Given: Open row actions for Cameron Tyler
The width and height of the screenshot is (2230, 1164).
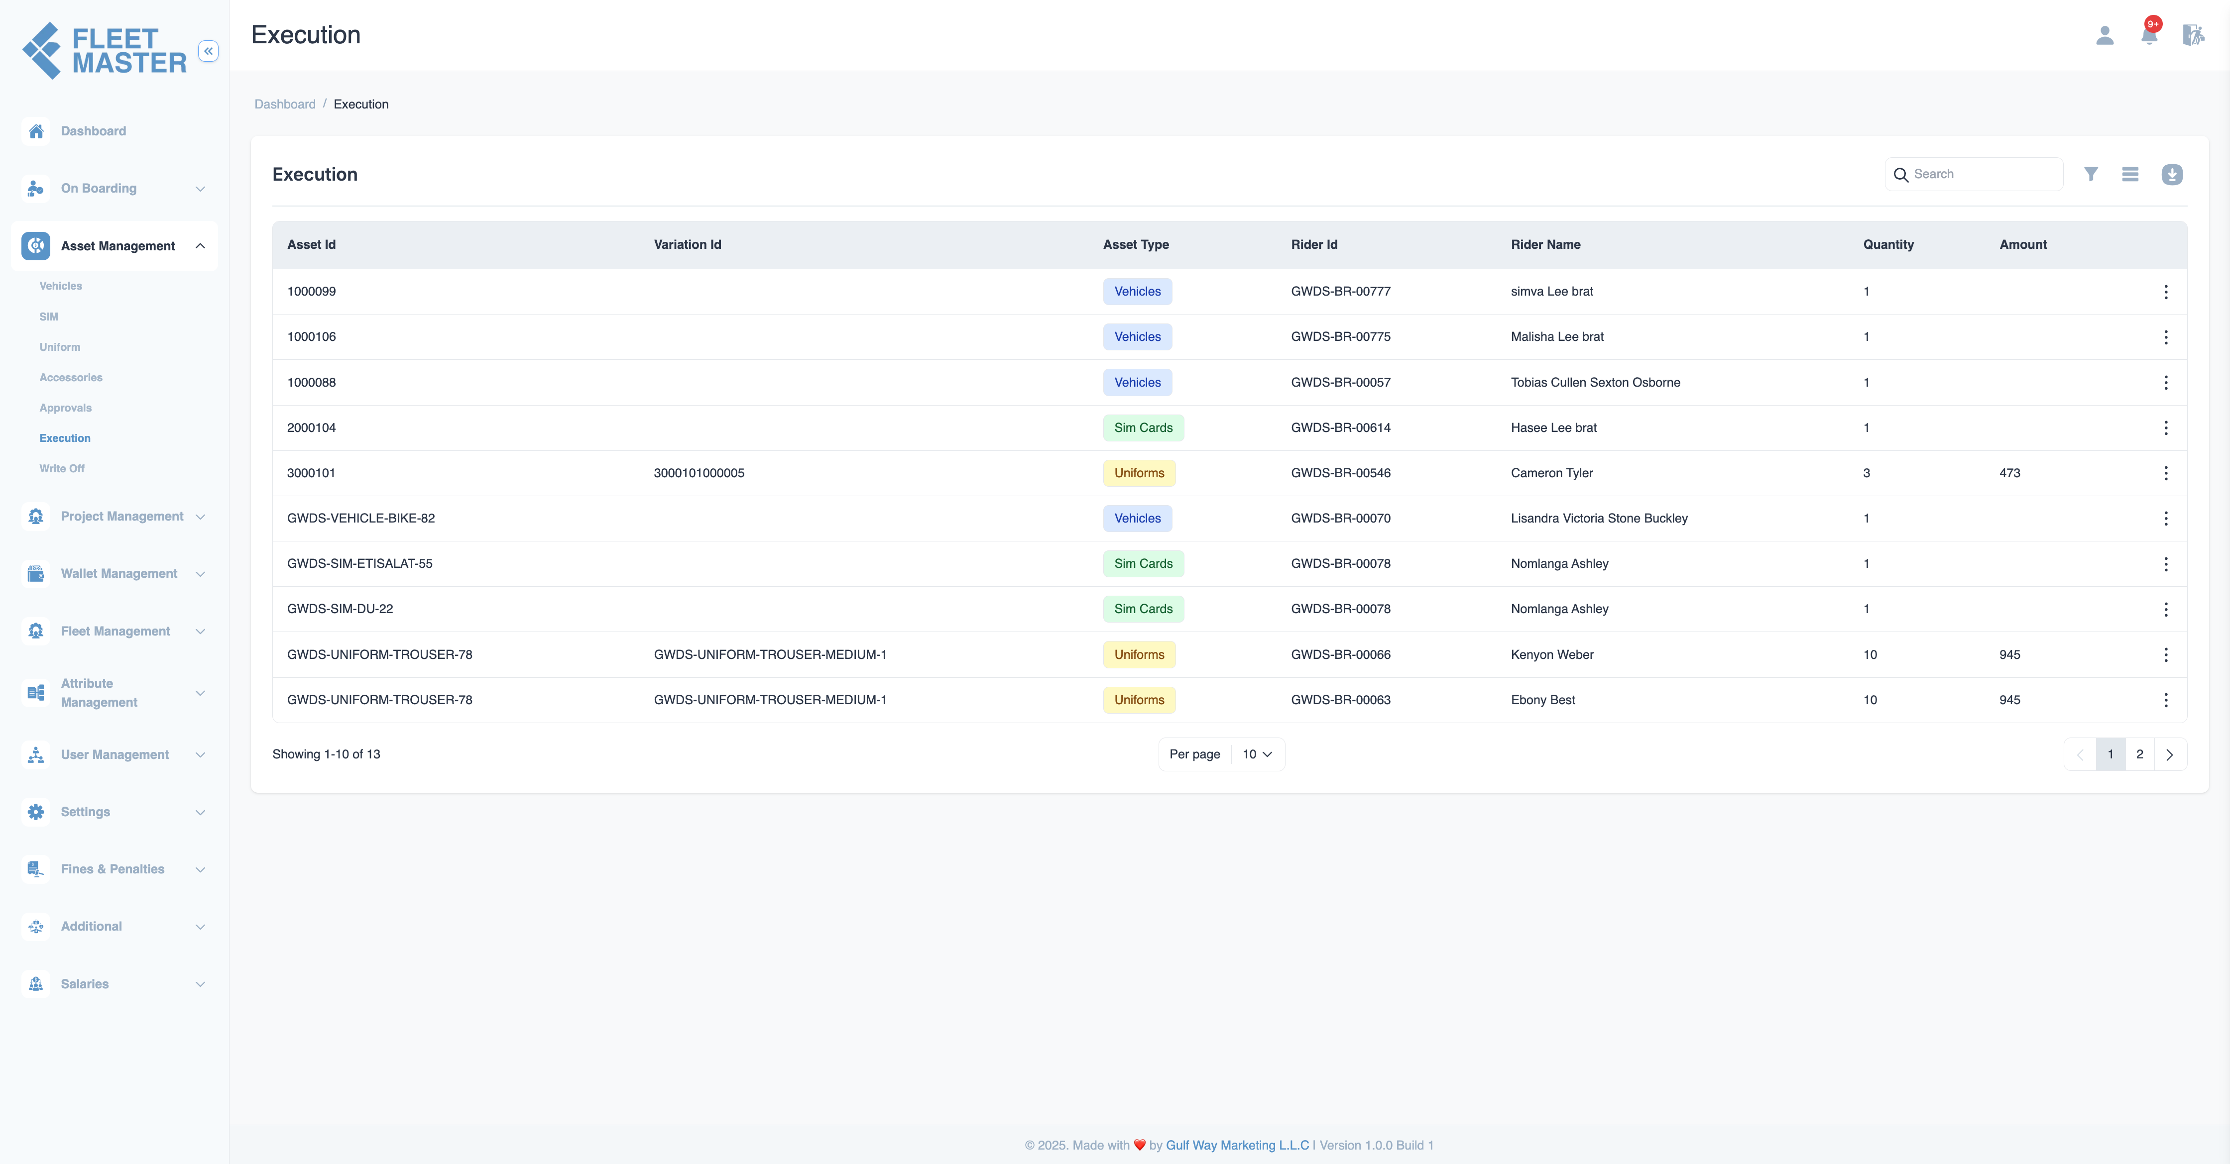Looking at the screenshot, I should (x=2166, y=473).
